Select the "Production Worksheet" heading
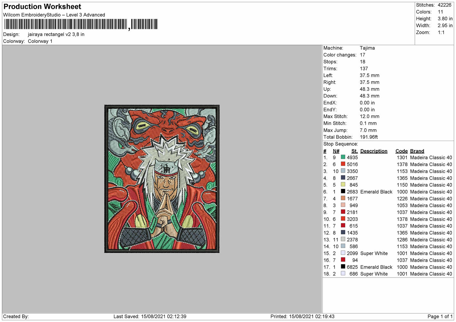 [x=42, y=7]
